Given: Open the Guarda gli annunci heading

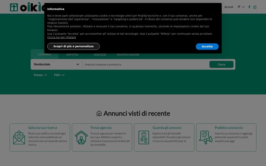Looking at the screenshot, I should pyautogui.click(x=167, y=128).
